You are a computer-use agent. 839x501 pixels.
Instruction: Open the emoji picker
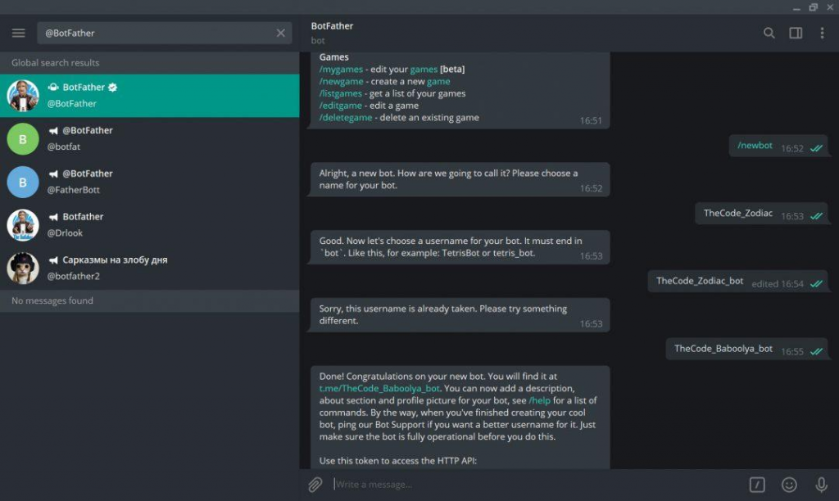pyautogui.click(x=789, y=485)
